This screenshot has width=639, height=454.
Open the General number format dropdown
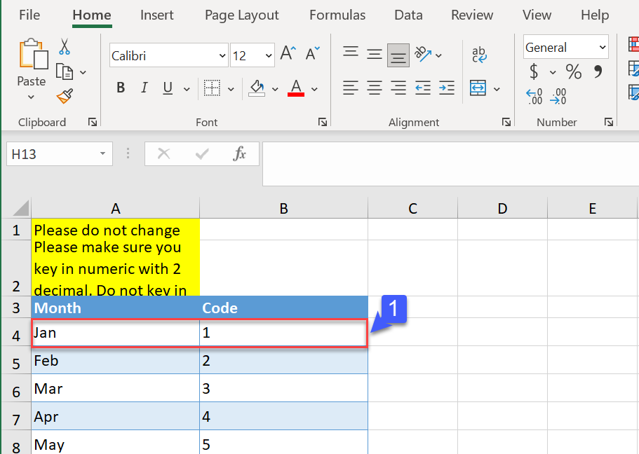pos(603,48)
